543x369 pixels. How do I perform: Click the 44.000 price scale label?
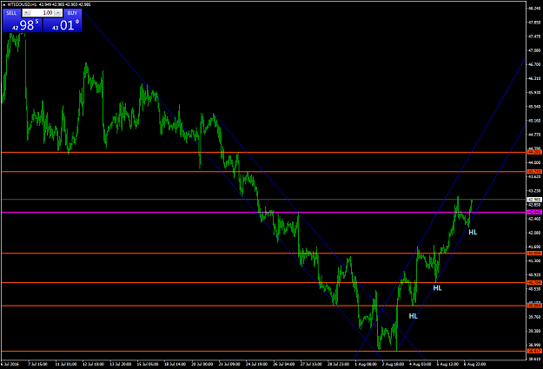coord(534,162)
